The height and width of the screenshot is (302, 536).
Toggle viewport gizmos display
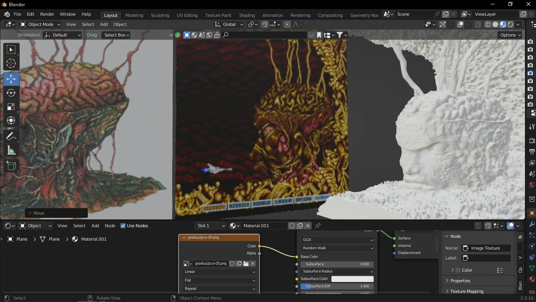[x=442, y=24]
